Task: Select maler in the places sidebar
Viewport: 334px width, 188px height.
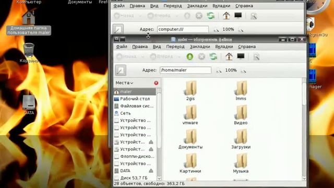Action: coord(135,92)
